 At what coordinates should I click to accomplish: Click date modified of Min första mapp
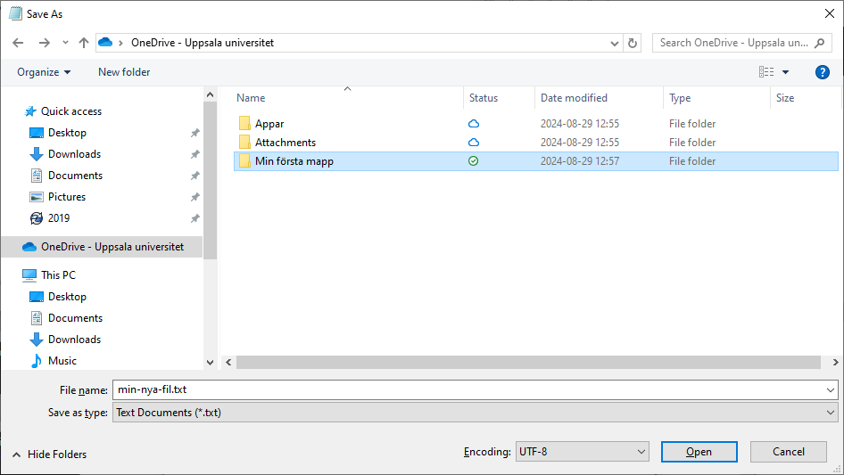pyautogui.click(x=580, y=161)
